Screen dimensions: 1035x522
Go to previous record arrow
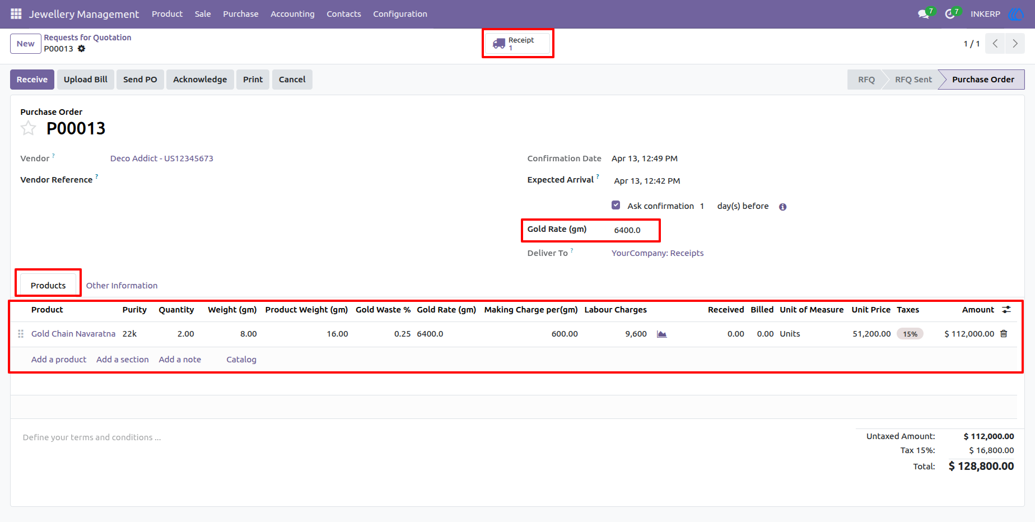coord(995,44)
